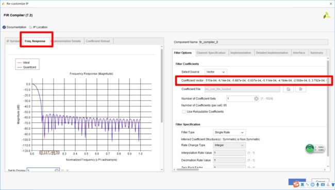Click the Sogou input method icon
This screenshot has height=190, width=335.
click(296, 184)
